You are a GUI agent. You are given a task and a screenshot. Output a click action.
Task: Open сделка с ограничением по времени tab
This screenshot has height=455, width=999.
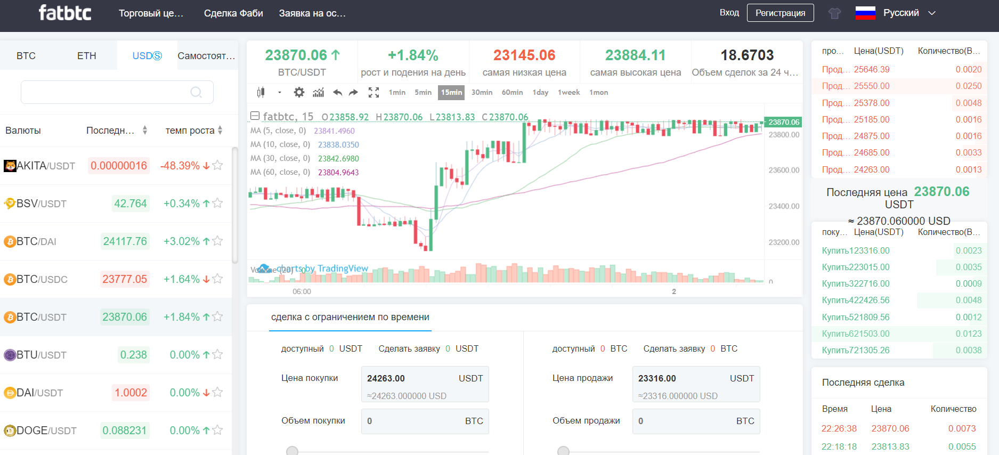(350, 317)
